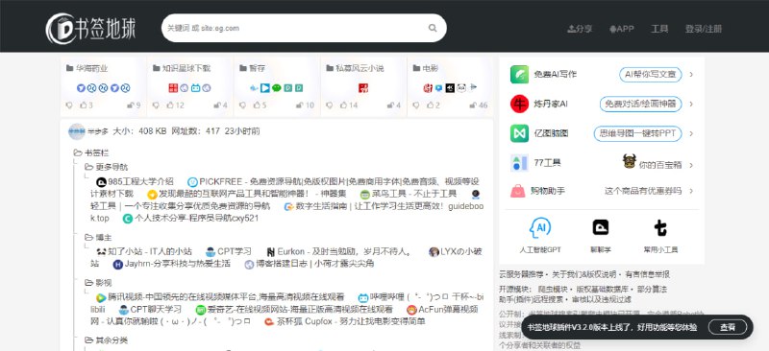769x351 pixels.
Task: Collapse the 更多导航 folder
Action: (106, 167)
